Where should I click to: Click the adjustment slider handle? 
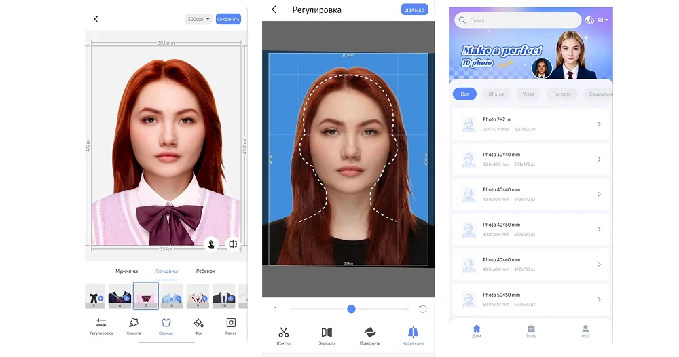point(351,309)
